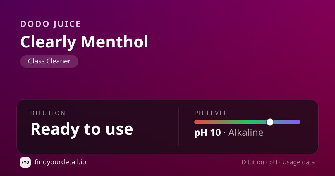The height and width of the screenshot is (176, 335).
Task: Click the DODO JUICE brand label
Action: coord(51,24)
